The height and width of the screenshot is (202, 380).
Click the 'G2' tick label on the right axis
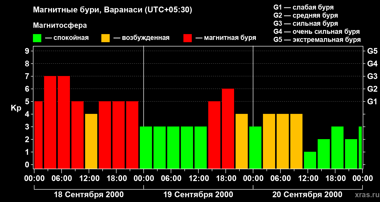[372, 89]
